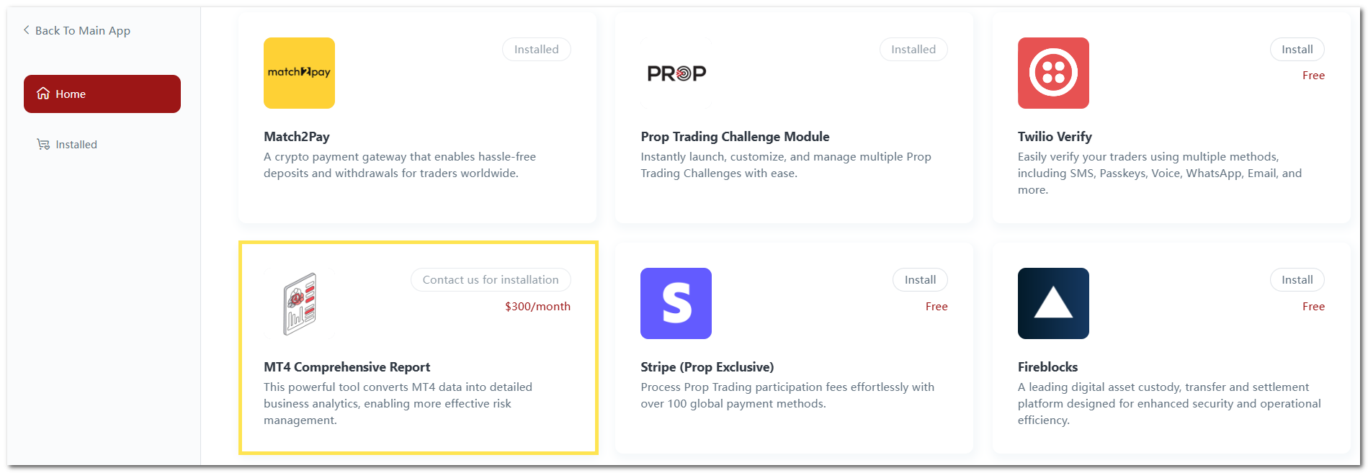Open the Home sidebar menu item

[x=102, y=94]
